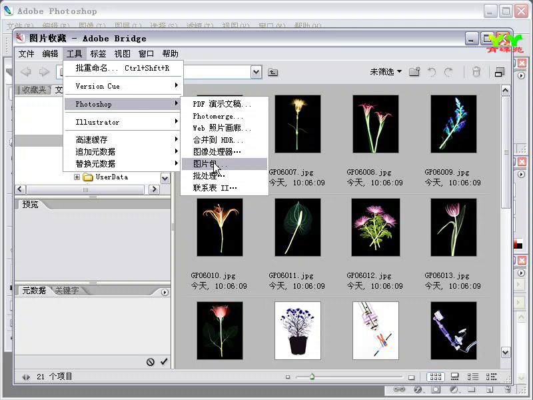The width and height of the screenshot is (533, 400).
Task: Choose Photomerge from submenu
Action: coord(225,116)
